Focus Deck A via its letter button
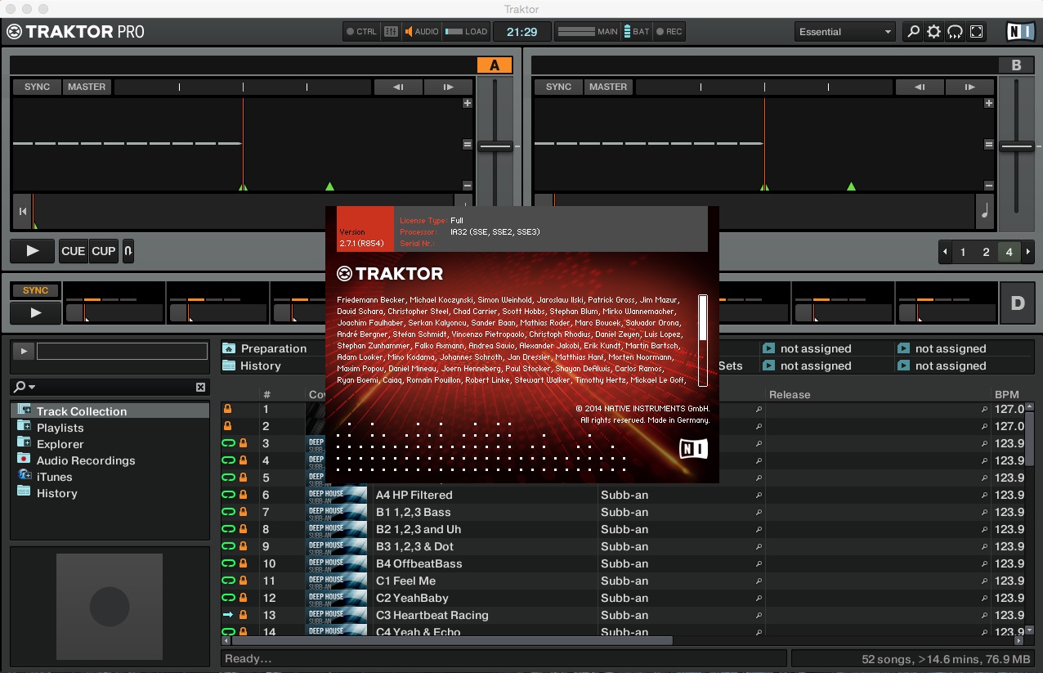This screenshot has width=1043, height=673. (495, 65)
